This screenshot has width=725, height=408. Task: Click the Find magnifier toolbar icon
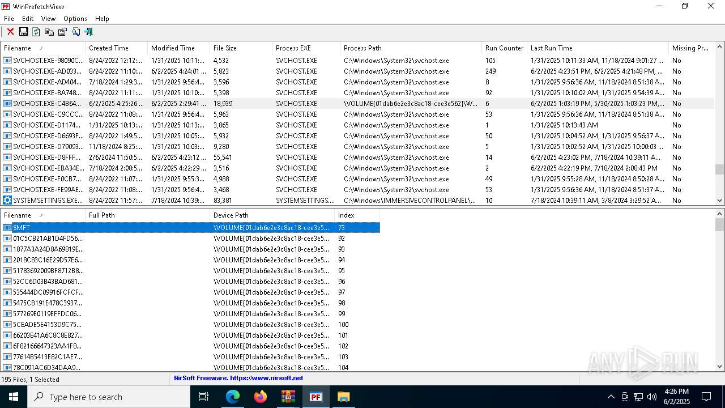(x=75, y=32)
